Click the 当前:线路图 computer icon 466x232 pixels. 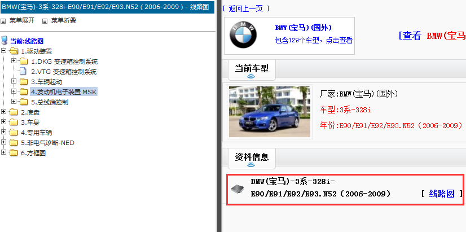(4, 40)
